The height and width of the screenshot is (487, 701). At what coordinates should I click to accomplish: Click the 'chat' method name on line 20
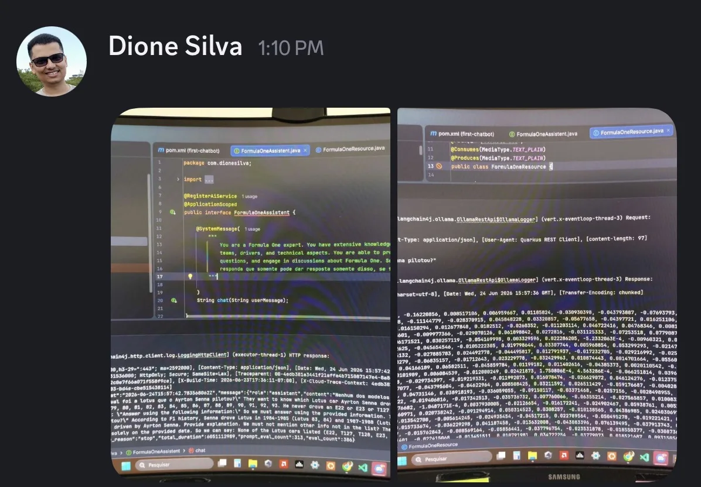click(x=223, y=300)
